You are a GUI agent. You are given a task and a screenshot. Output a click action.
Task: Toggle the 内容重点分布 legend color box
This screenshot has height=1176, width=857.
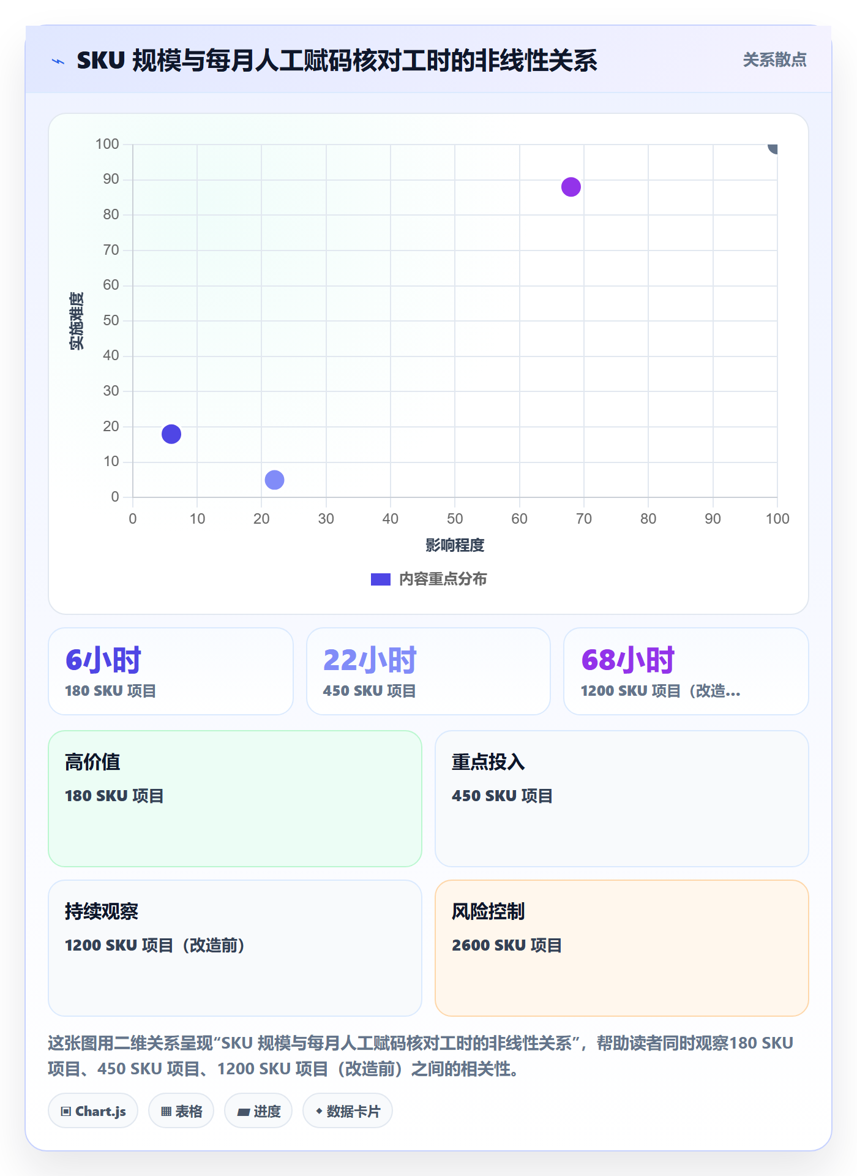click(380, 579)
